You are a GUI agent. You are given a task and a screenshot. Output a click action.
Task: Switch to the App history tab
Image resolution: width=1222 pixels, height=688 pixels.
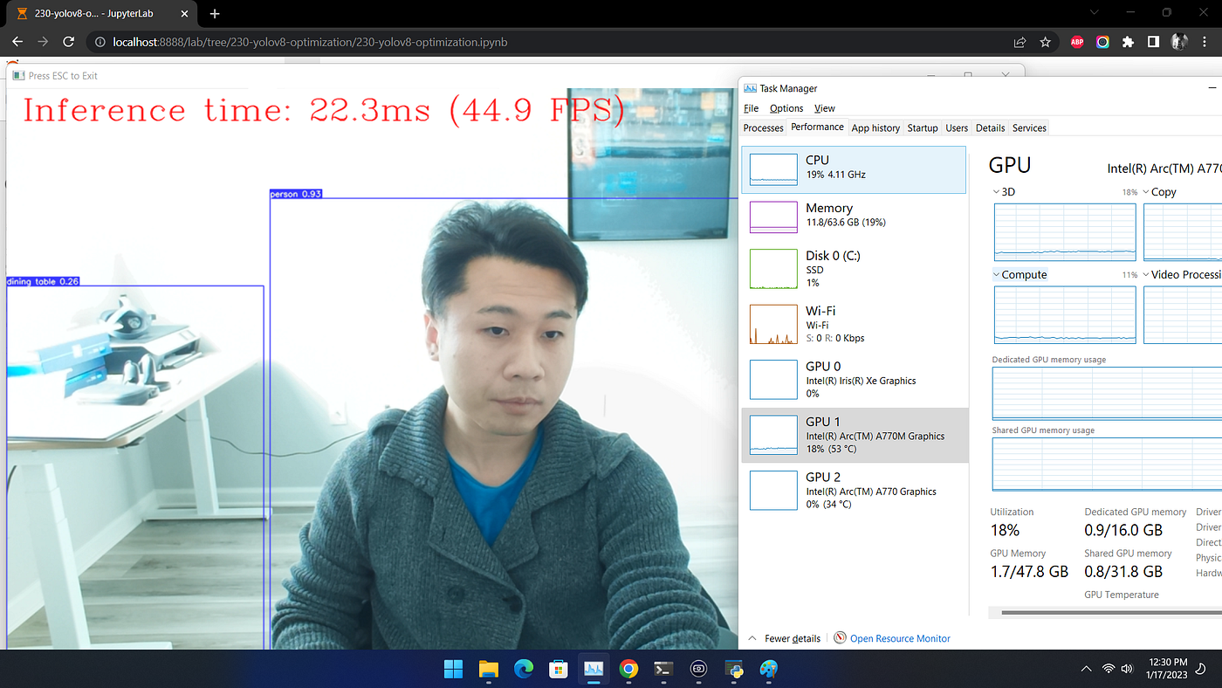click(875, 127)
